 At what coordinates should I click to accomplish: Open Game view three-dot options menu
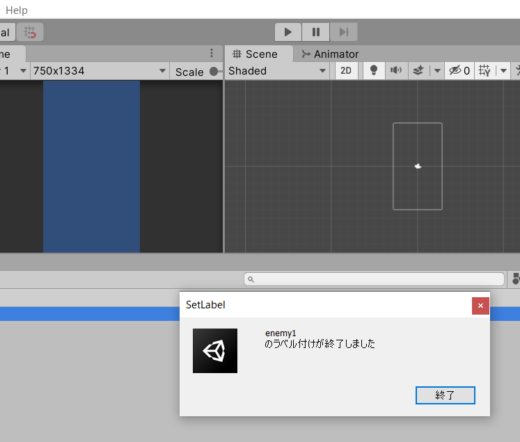pos(212,53)
